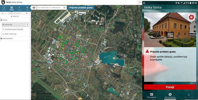Open the Podloge basemap icon
The height and width of the screenshot is (100, 198).
[x=4, y=8]
